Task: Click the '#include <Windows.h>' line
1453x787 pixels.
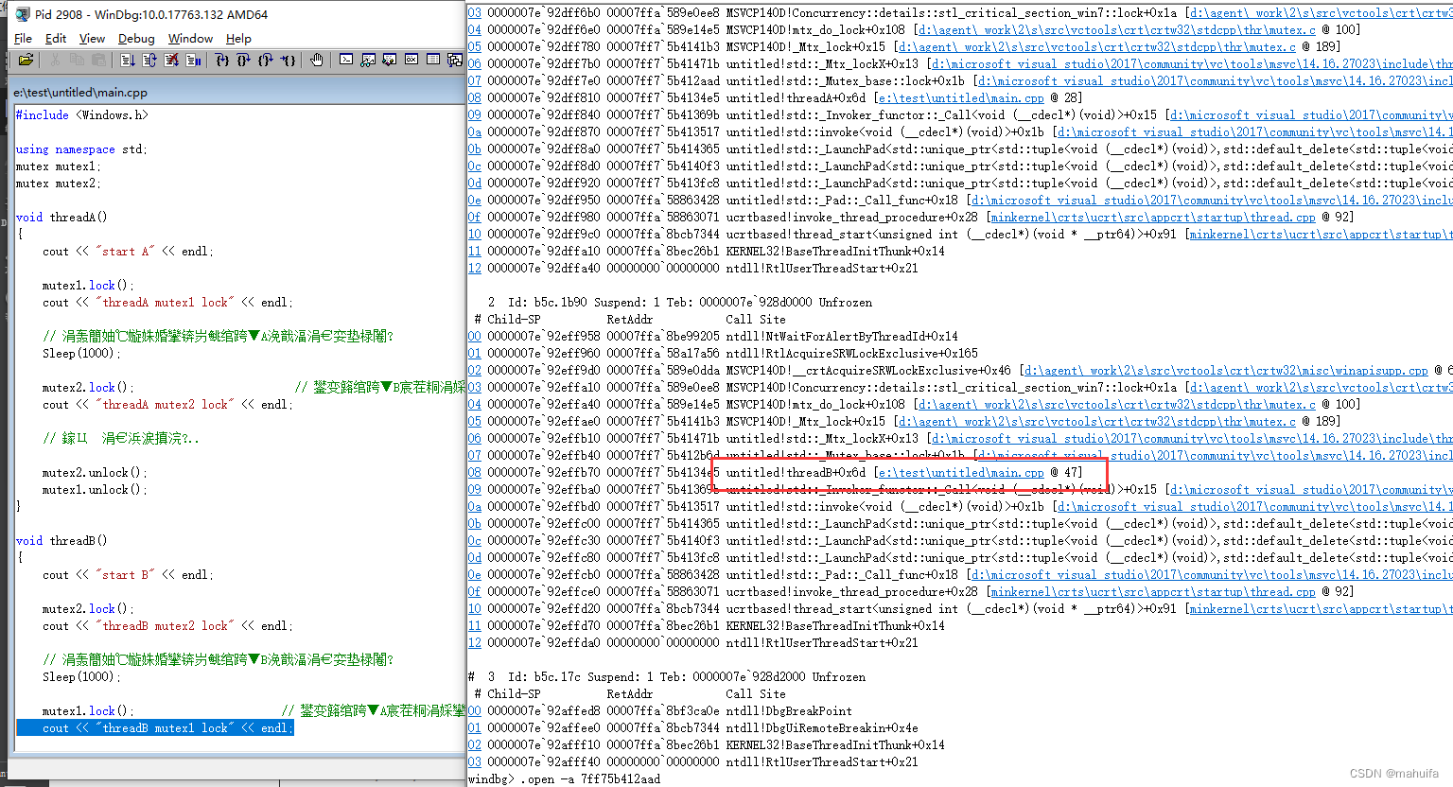Action: [82, 115]
